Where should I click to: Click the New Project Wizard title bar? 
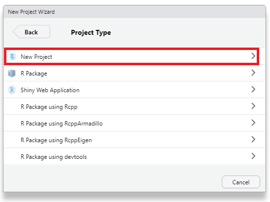134,12
